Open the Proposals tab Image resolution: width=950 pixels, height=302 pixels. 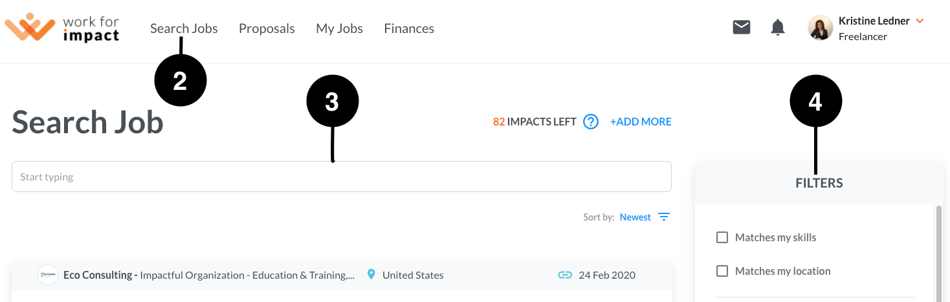pyautogui.click(x=267, y=28)
